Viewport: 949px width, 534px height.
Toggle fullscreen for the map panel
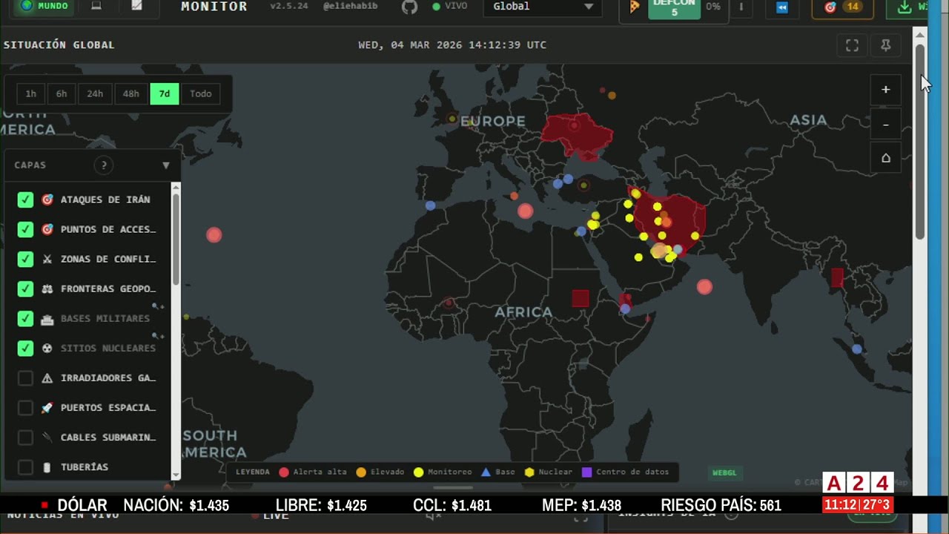click(x=853, y=45)
